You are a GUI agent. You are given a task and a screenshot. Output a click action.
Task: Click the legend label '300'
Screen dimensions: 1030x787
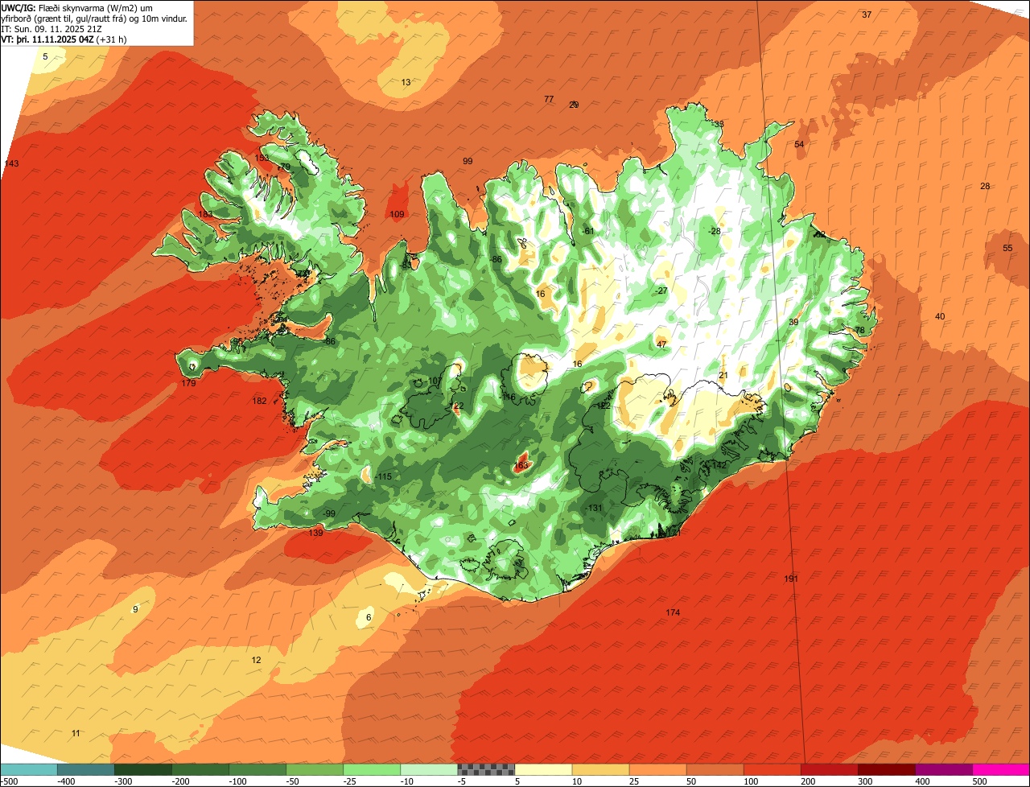click(864, 781)
